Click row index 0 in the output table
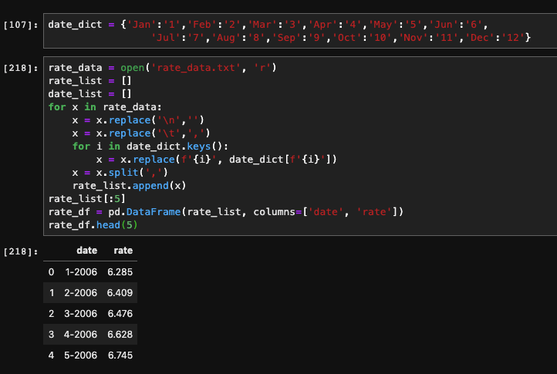Viewport: 557px width, 374px height. [51, 272]
